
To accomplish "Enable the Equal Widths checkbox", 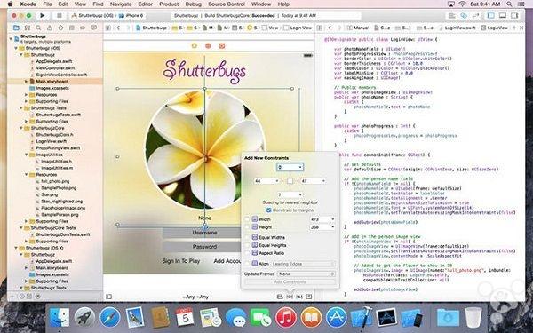I will click(247, 237).
